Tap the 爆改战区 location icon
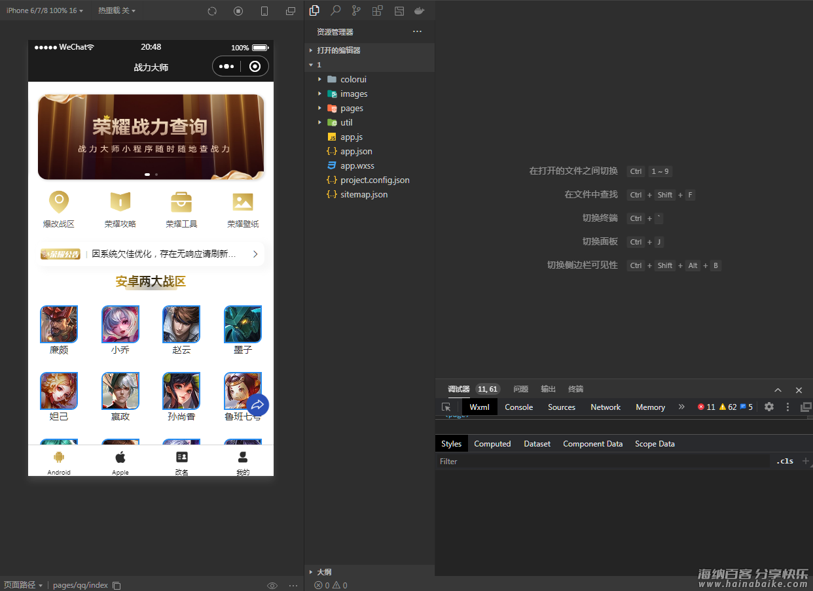Screen dimensions: 813x591 click(59, 202)
